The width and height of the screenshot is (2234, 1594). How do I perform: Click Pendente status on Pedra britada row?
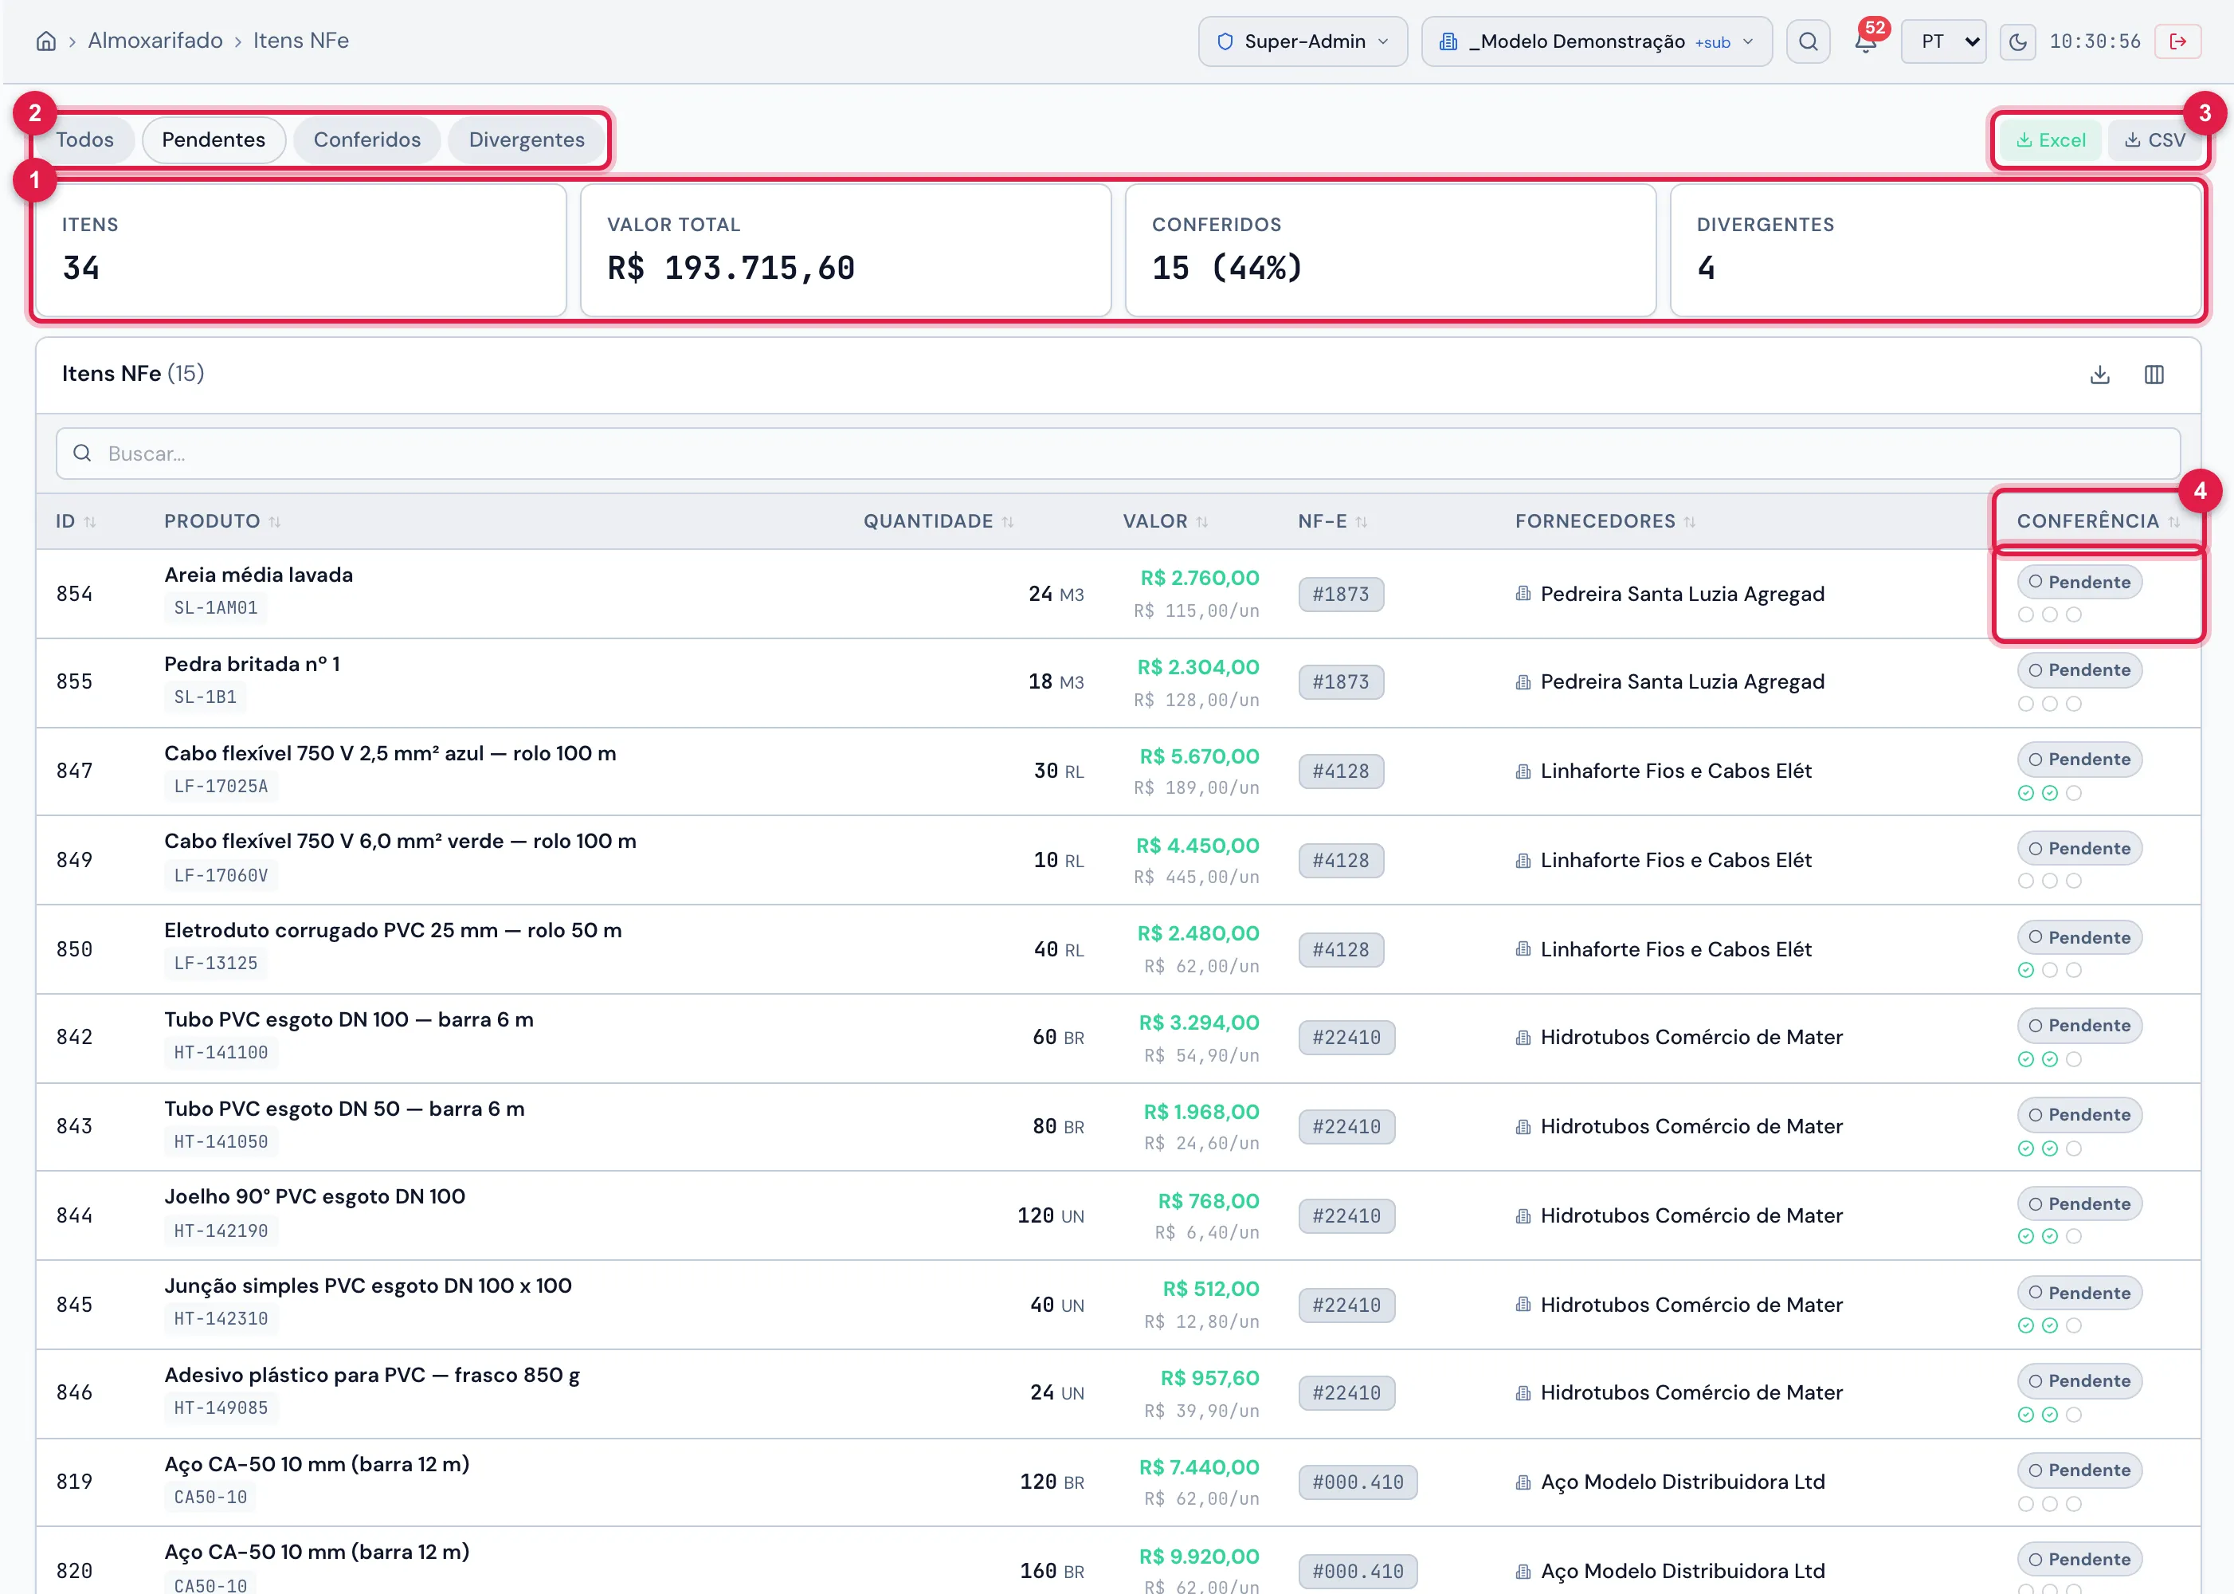2079,670
